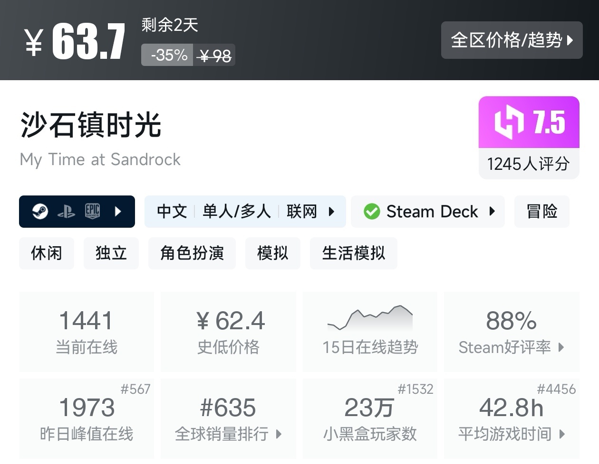Click the #567 rank label
The image size is (599, 464).
point(135,390)
